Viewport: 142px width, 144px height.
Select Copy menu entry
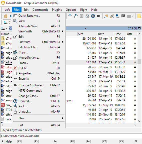pyautogui.click(x=39, y=52)
